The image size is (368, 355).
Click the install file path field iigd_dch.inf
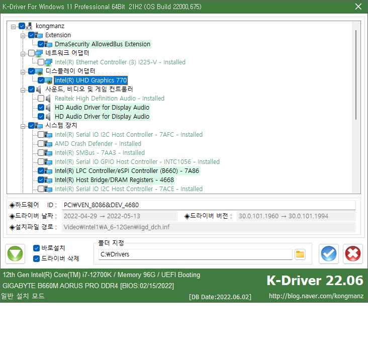point(209,227)
